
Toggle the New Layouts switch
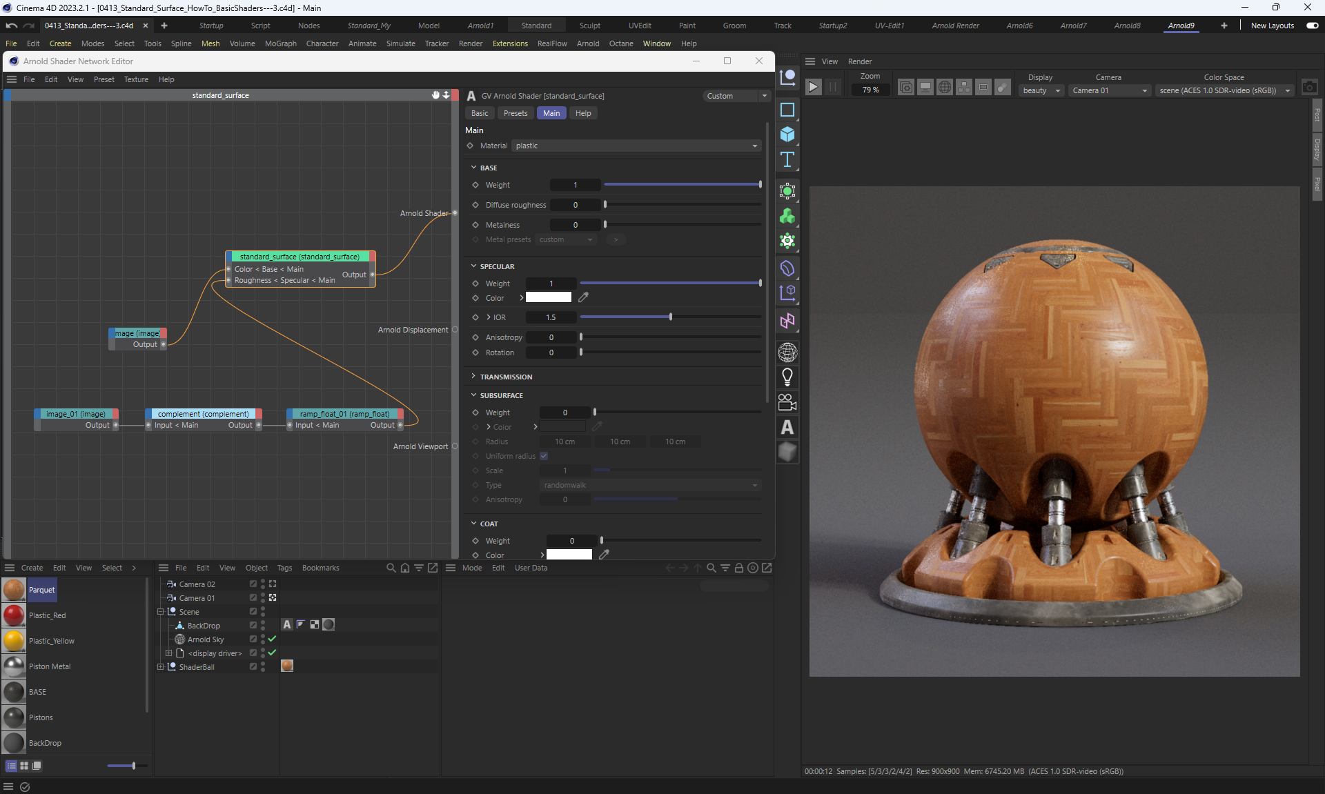[x=1312, y=26]
